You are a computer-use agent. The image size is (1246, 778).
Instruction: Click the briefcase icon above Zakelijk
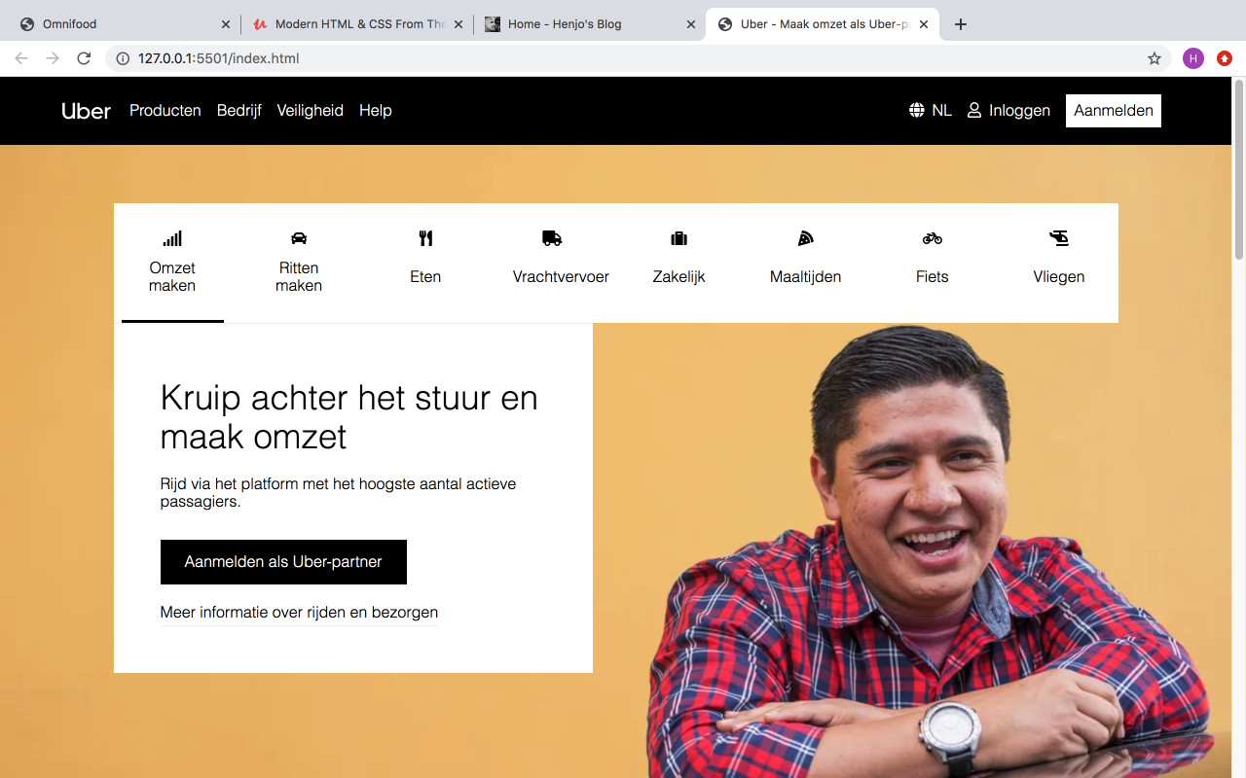[x=678, y=238]
